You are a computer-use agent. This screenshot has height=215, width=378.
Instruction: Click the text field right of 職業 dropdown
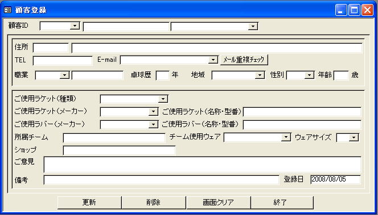(x=97, y=75)
